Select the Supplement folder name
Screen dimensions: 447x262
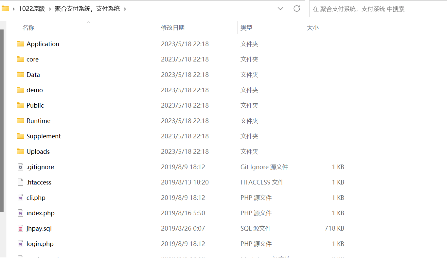[x=44, y=136]
